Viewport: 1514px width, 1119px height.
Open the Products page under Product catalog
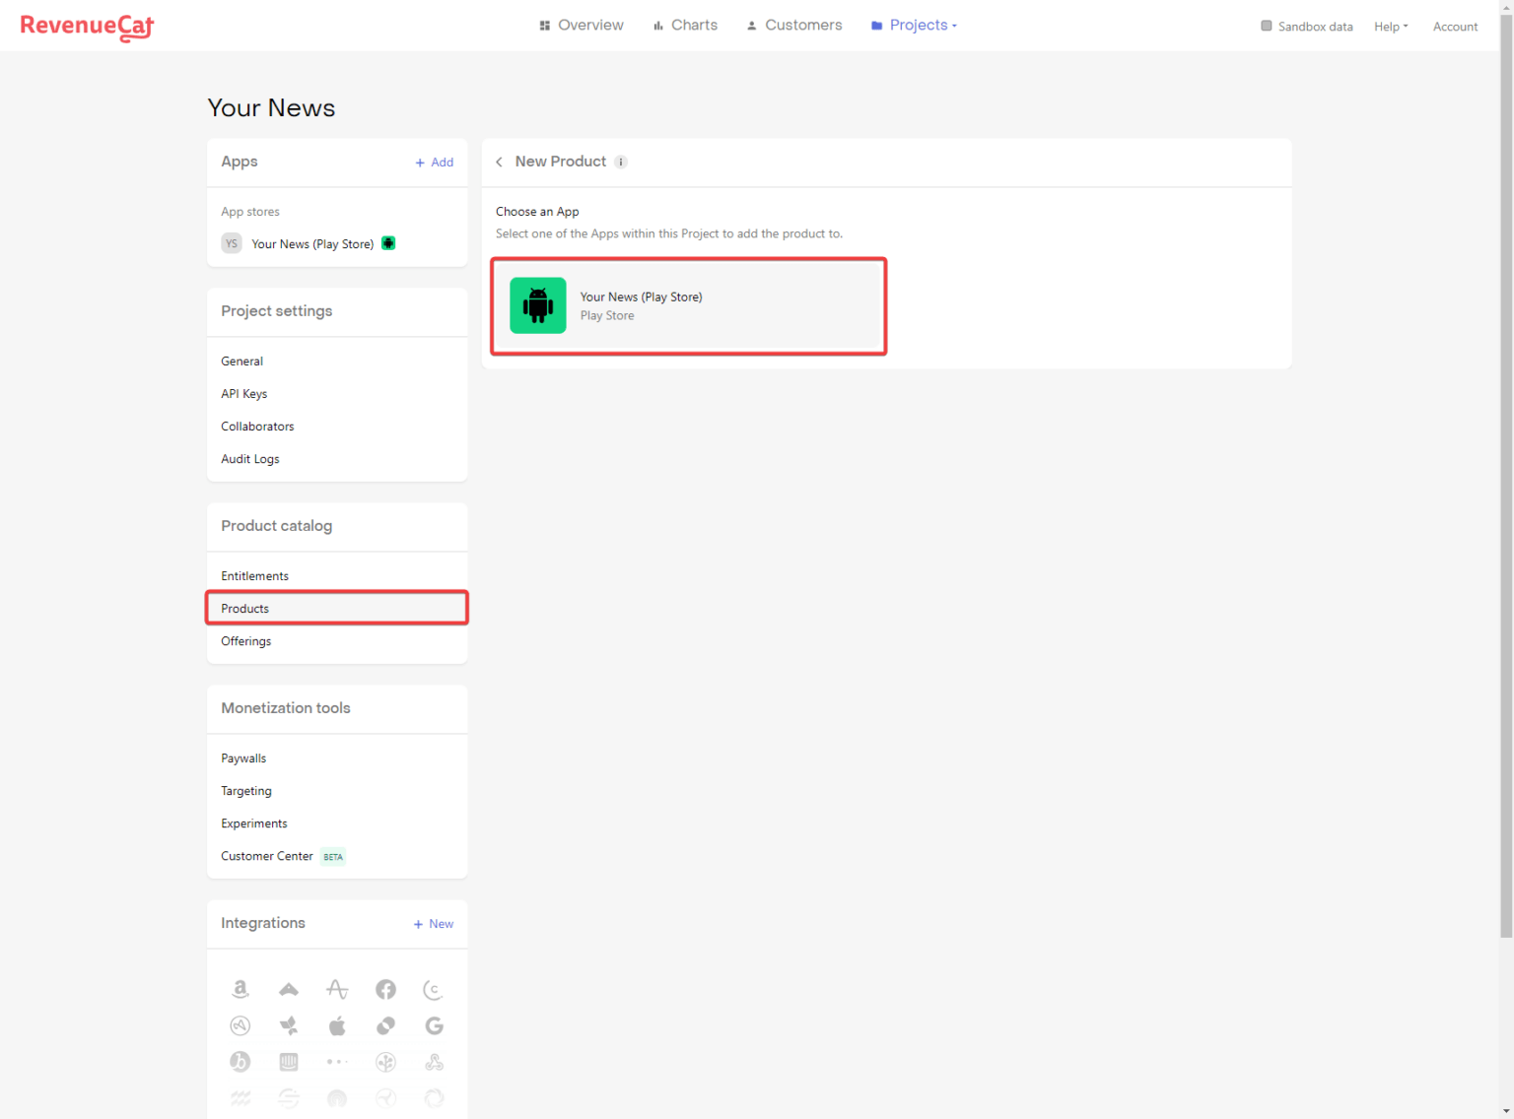244,608
